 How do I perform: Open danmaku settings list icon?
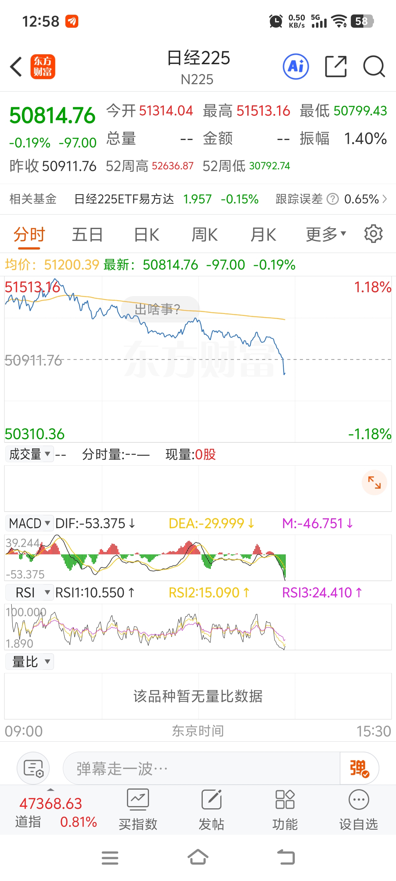[x=33, y=768]
